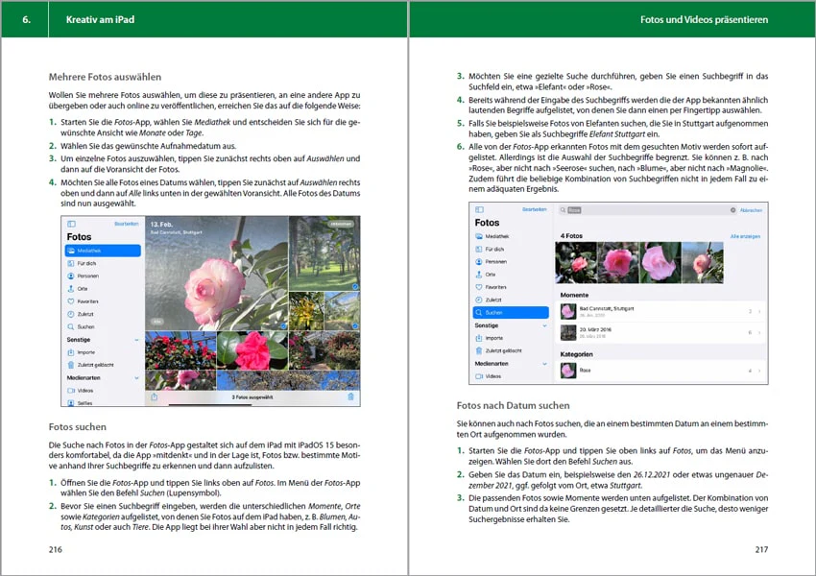The width and height of the screenshot is (816, 576).
Task: Collapse Medienarten section in the search-results screenshot
Action: click(x=545, y=364)
